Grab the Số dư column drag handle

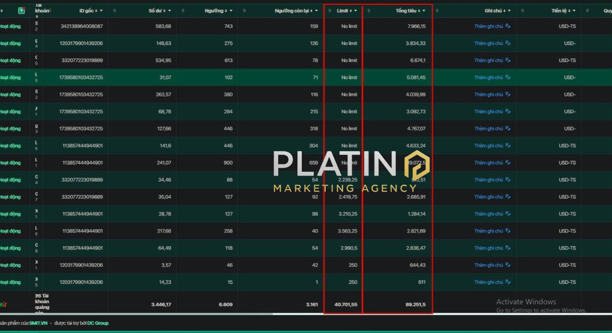coord(114,11)
